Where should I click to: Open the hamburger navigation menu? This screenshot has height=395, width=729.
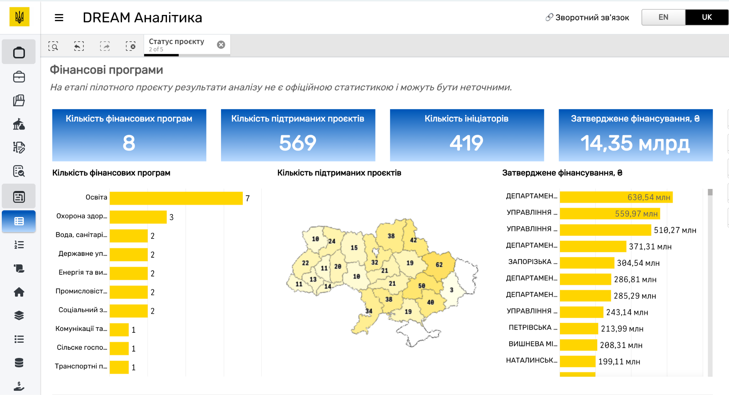point(59,17)
